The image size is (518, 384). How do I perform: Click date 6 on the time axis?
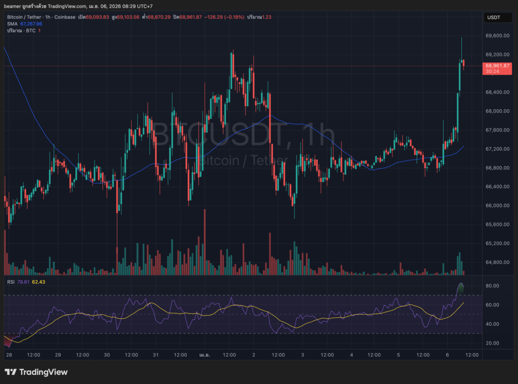coord(447,355)
